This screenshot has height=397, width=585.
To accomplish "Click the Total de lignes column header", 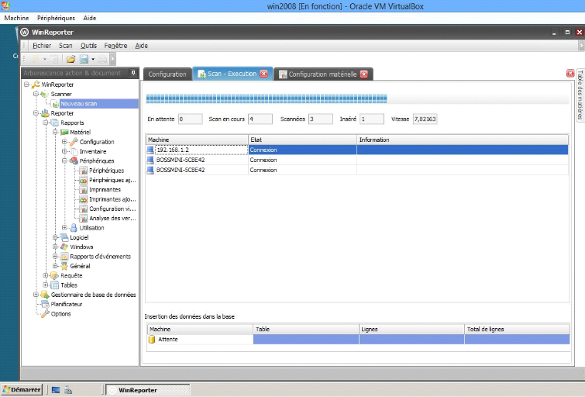I will [x=517, y=329].
